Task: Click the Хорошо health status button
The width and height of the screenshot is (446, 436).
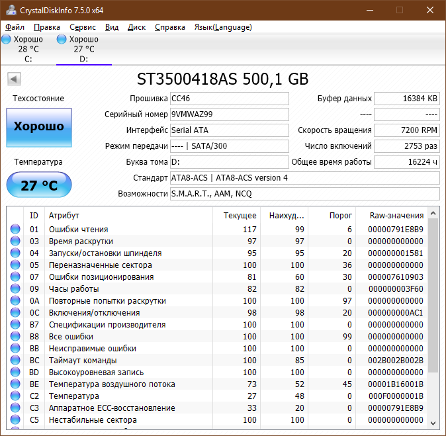Action: (39, 128)
